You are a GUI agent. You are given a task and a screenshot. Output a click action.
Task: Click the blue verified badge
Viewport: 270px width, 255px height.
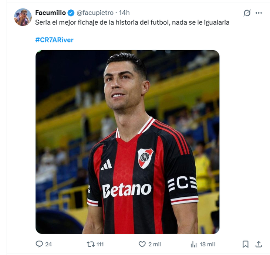coord(71,13)
